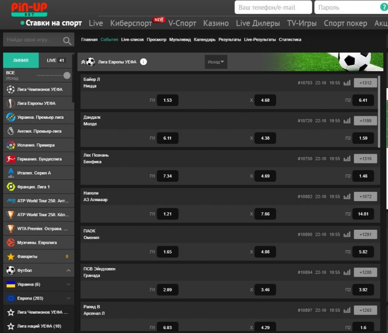Click the Германия Бундеслига logo icon
This screenshot has height=333, width=388.
coord(11,159)
